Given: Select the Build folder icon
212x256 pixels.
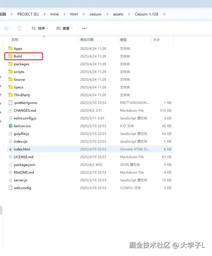Looking at the screenshot, I should tap(11, 56).
